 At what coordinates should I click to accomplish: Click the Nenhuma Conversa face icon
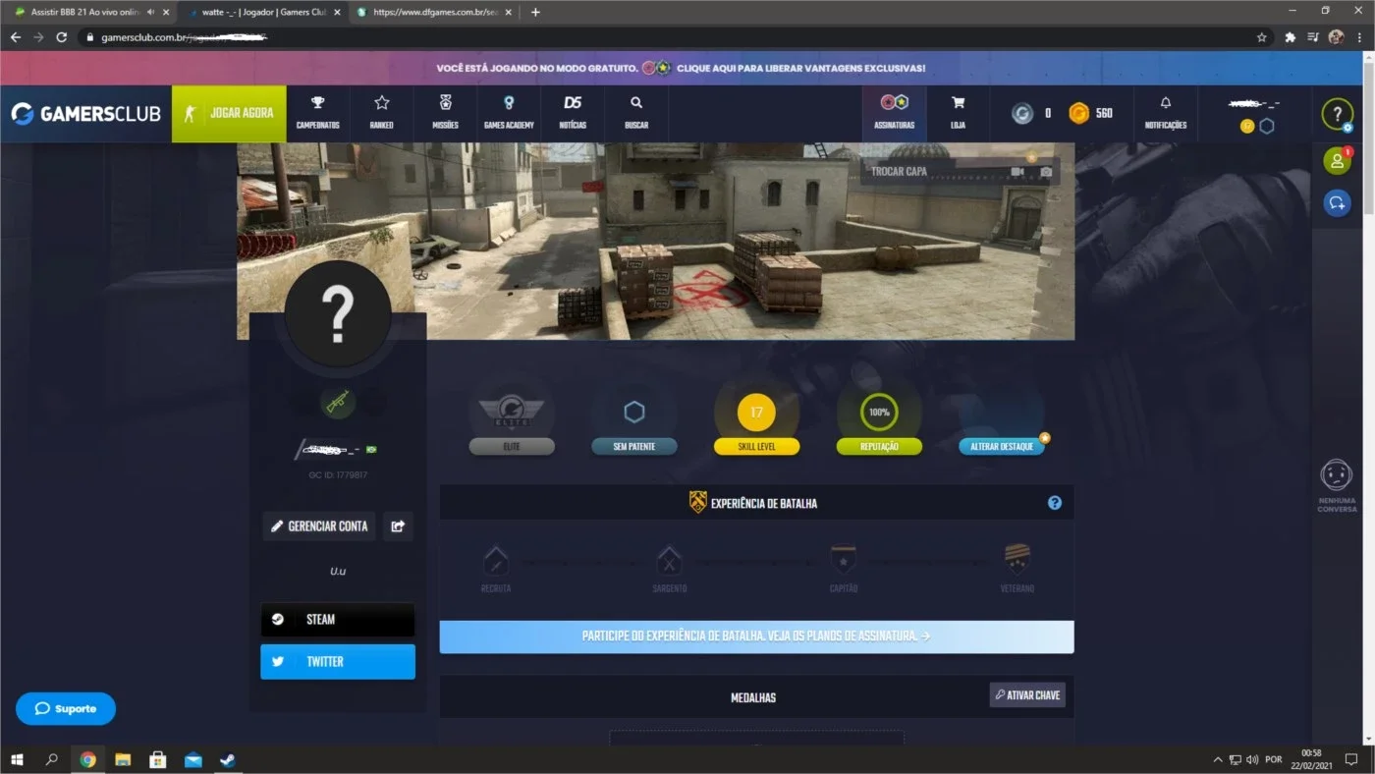(x=1337, y=475)
